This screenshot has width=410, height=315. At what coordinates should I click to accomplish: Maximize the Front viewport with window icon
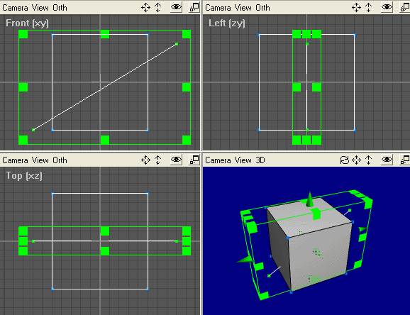[x=194, y=7]
